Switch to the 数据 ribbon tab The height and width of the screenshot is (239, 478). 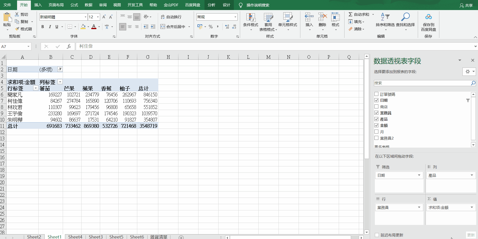coord(89,5)
